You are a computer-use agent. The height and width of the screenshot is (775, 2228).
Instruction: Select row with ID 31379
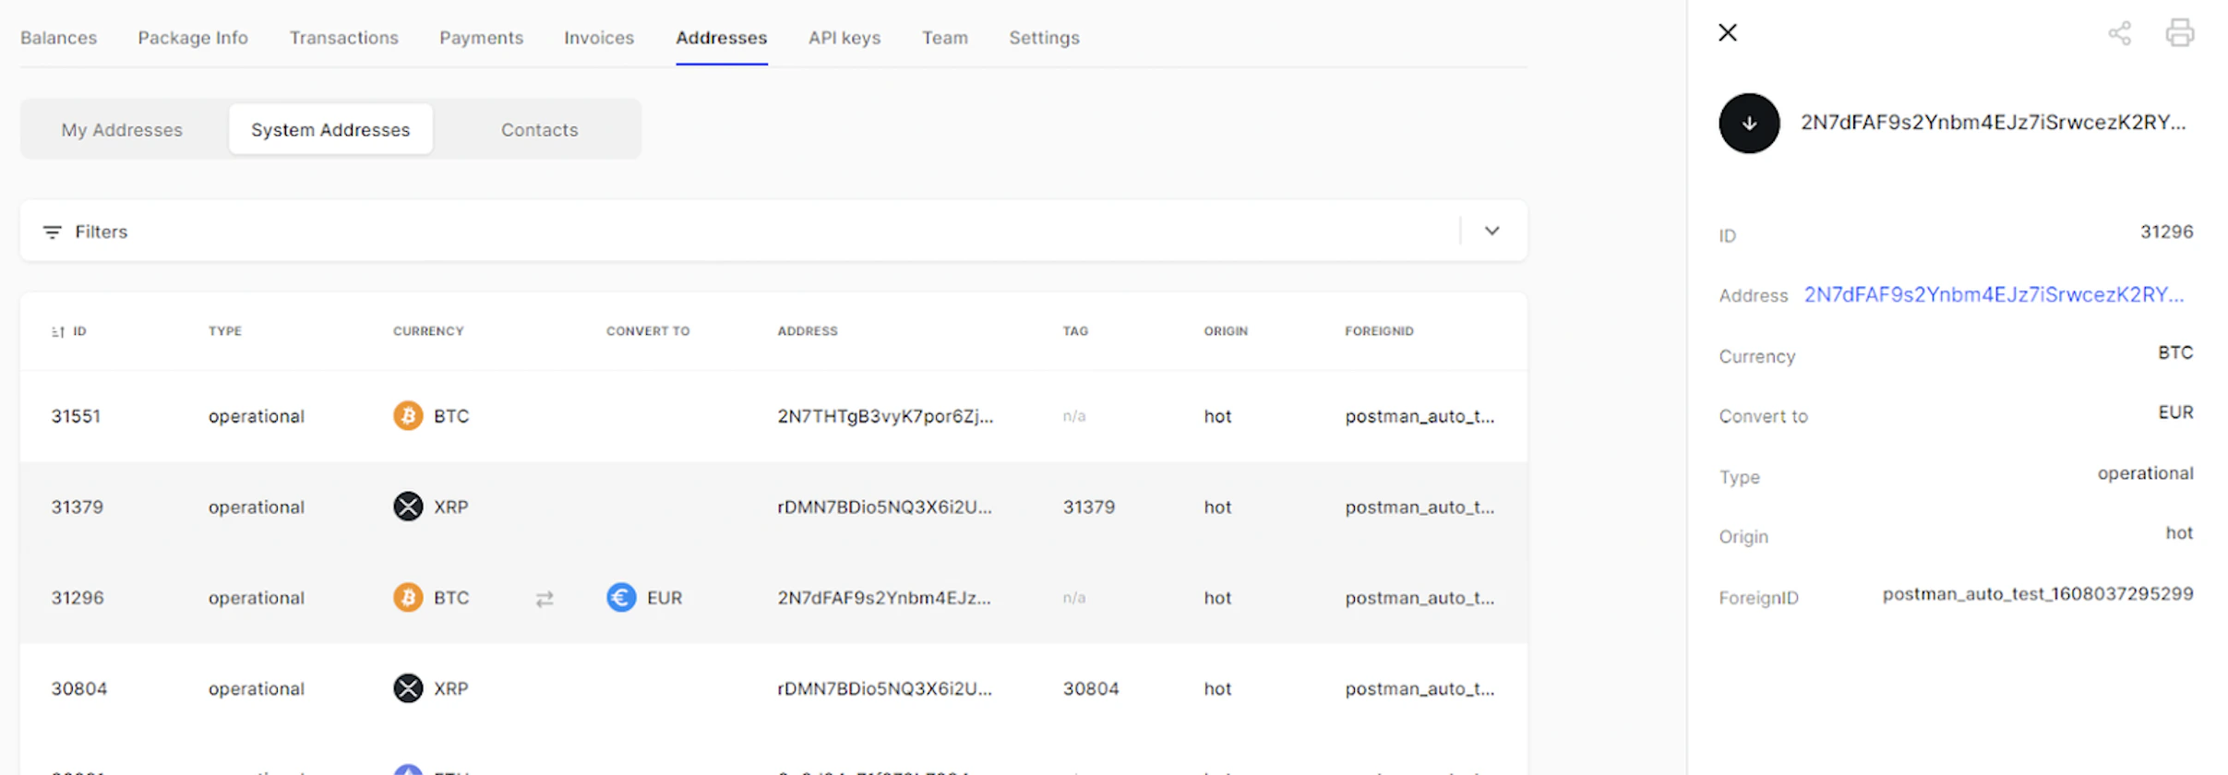point(773,507)
